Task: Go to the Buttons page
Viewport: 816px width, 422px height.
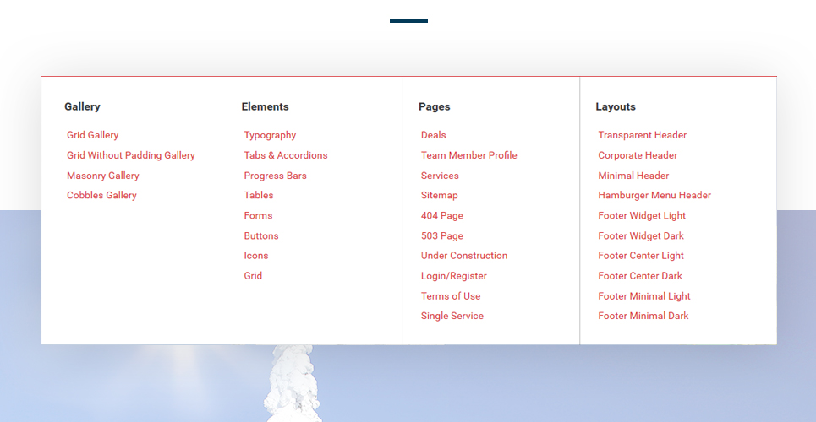Action: point(261,236)
